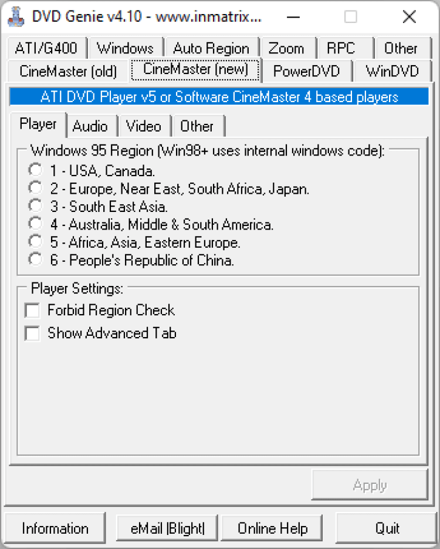Select the CineMaster (new) tab
Viewport: 440px width, 549px height.
click(x=196, y=69)
